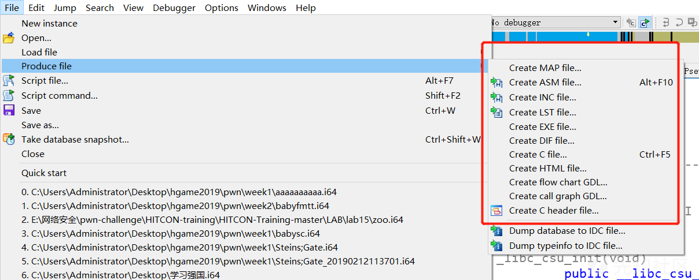Image resolution: width=699 pixels, height=280 pixels.
Task: Click the Dump database to IDC icon
Action: (x=496, y=231)
